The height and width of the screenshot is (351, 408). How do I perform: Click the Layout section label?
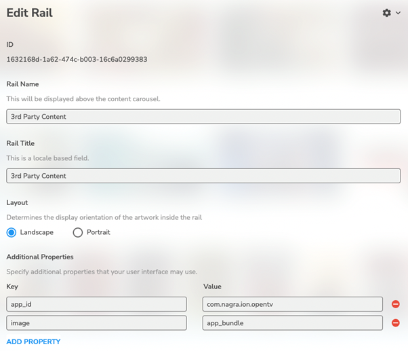tap(18, 202)
